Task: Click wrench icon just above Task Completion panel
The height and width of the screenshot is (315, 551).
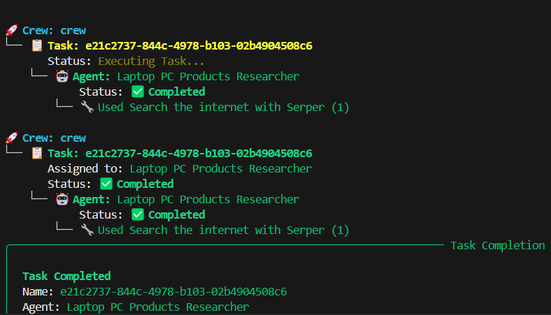Action: click(87, 230)
